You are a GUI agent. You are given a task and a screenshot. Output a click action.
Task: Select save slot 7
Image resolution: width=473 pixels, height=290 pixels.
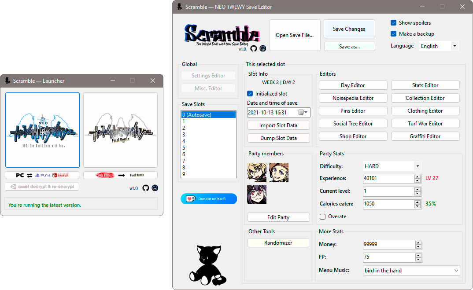208,161
